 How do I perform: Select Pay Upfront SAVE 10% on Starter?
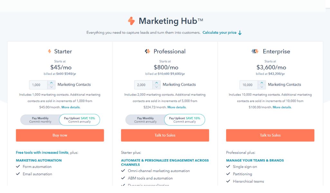tap(79, 120)
